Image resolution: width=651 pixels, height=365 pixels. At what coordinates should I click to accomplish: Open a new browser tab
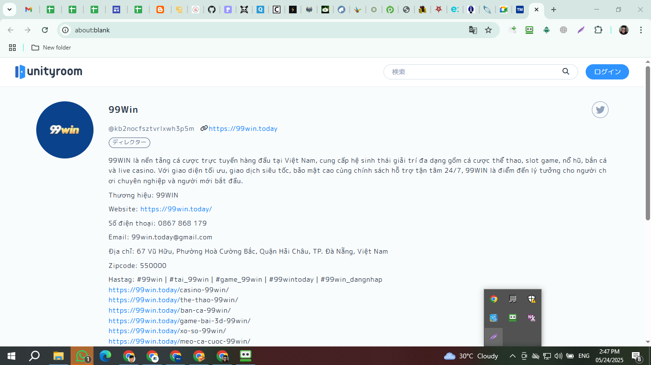[553, 10]
